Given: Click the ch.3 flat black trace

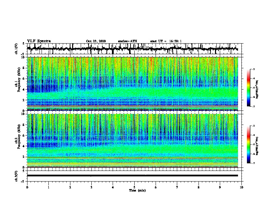Looking at the screenshot, I should (132, 176).
